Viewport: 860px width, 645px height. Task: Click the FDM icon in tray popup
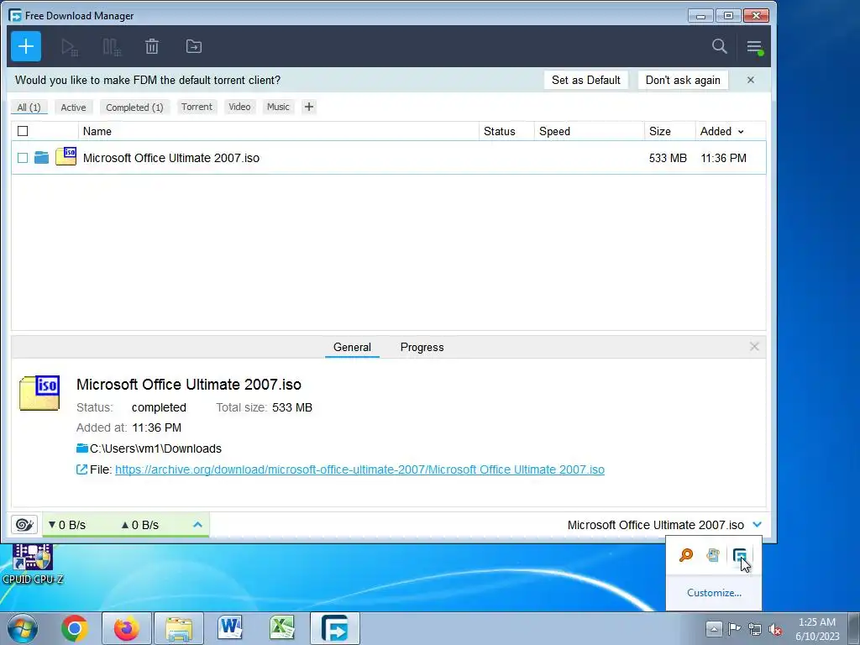739,555
